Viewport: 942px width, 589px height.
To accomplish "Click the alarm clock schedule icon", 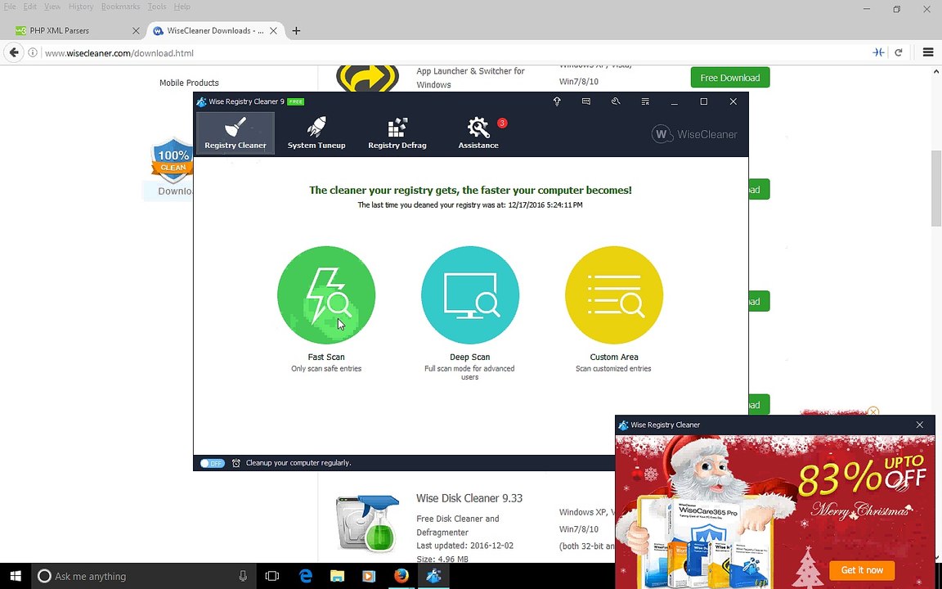I will [x=236, y=463].
